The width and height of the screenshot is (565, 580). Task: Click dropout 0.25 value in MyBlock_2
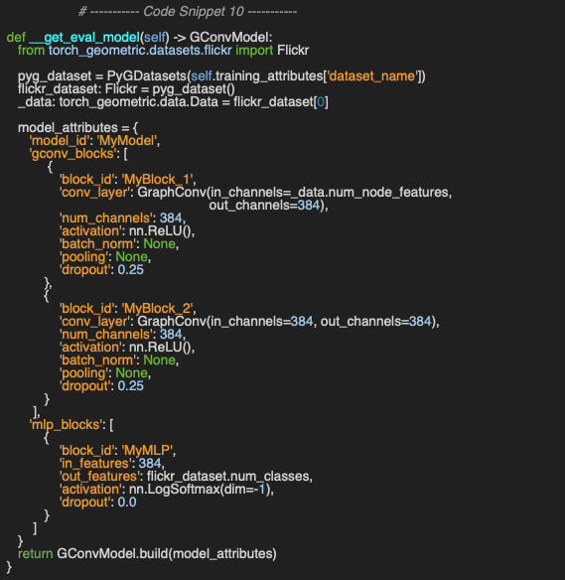[130, 386]
